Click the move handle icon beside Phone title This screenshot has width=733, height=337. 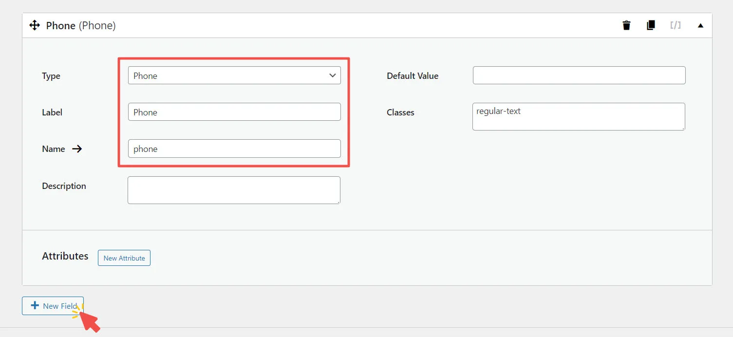pyautogui.click(x=35, y=25)
